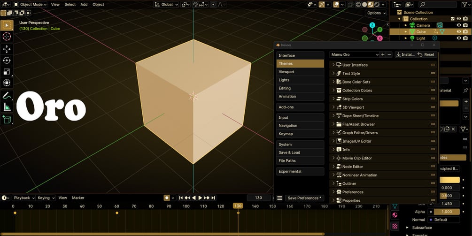The image size is (472, 236).
Task: Open the Material properties tab icon
Action: 395,215
